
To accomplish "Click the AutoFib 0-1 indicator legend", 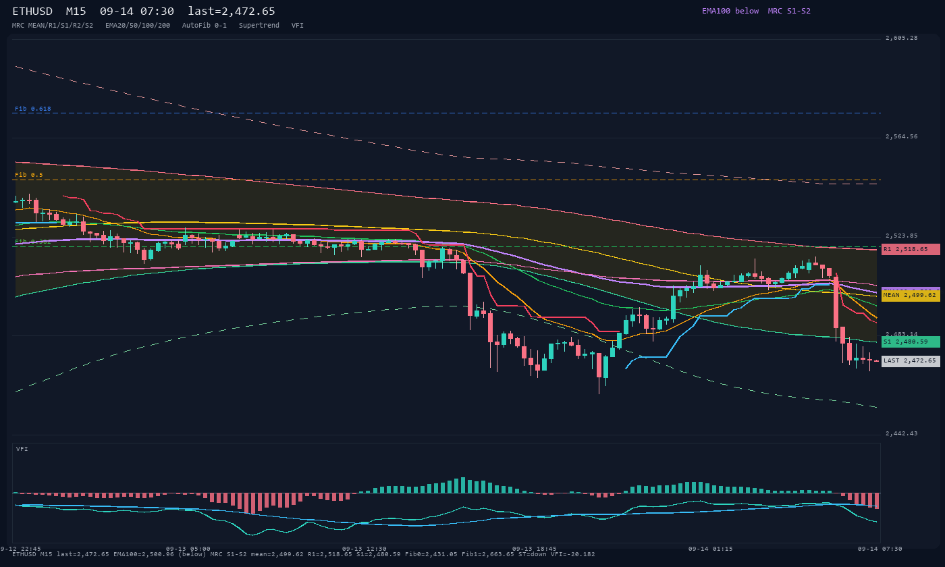I will coord(205,26).
